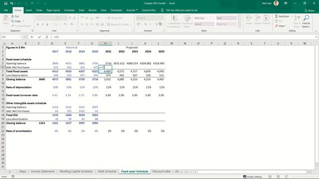Click Insert cells icon
The height and width of the screenshot is (179, 319).
(249, 18)
